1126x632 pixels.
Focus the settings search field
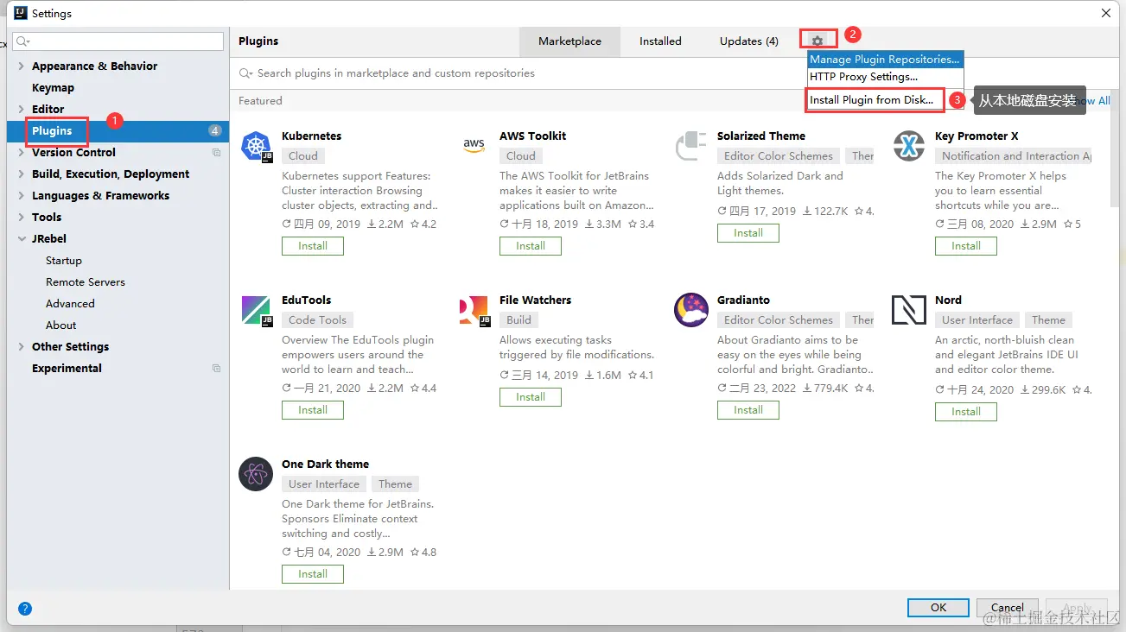(x=118, y=41)
